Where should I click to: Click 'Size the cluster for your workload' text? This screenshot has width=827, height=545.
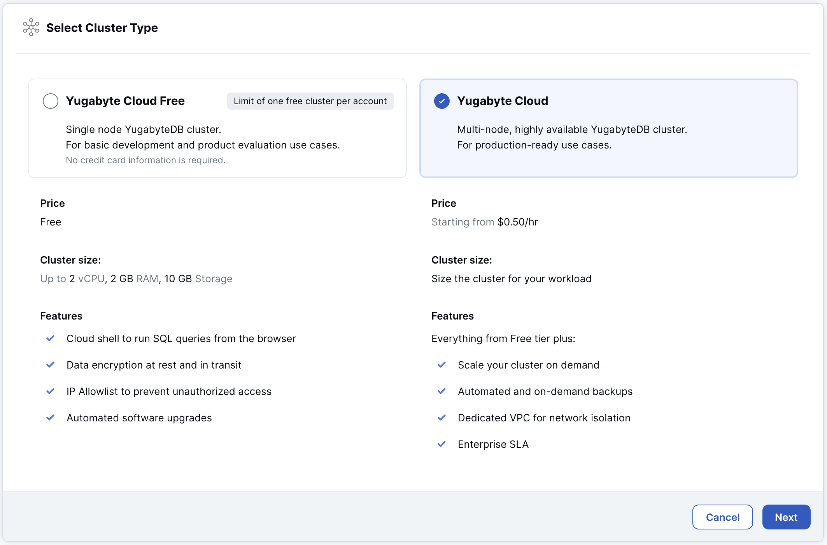pos(512,279)
